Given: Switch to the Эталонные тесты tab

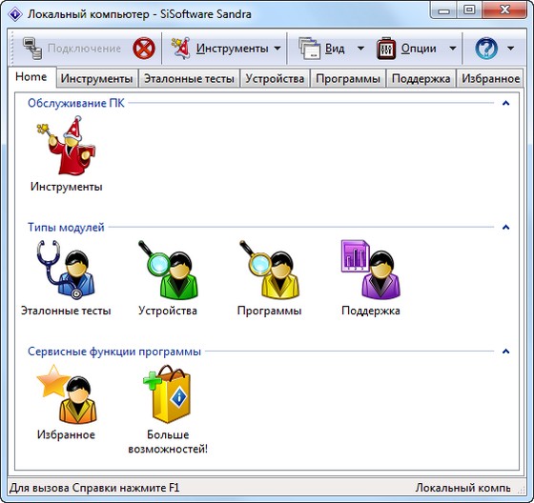Looking at the screenshot, I should pyautogui.click(x=189, y=79).
